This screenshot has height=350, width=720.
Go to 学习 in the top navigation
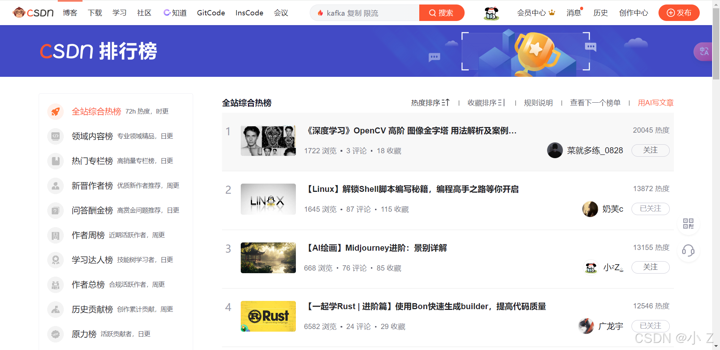coord(120,13)
